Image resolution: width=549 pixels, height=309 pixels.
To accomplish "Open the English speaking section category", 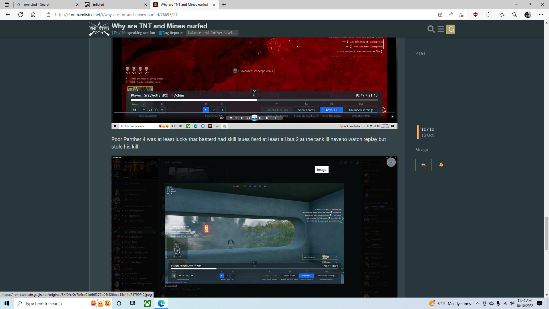I will point(134,33).
